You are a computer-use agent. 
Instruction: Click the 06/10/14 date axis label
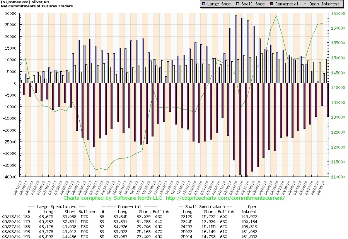pyautogui.click(x=321, y=188)
